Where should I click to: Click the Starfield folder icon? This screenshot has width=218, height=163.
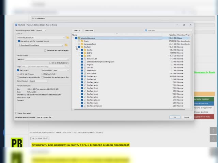pos(82,47)
